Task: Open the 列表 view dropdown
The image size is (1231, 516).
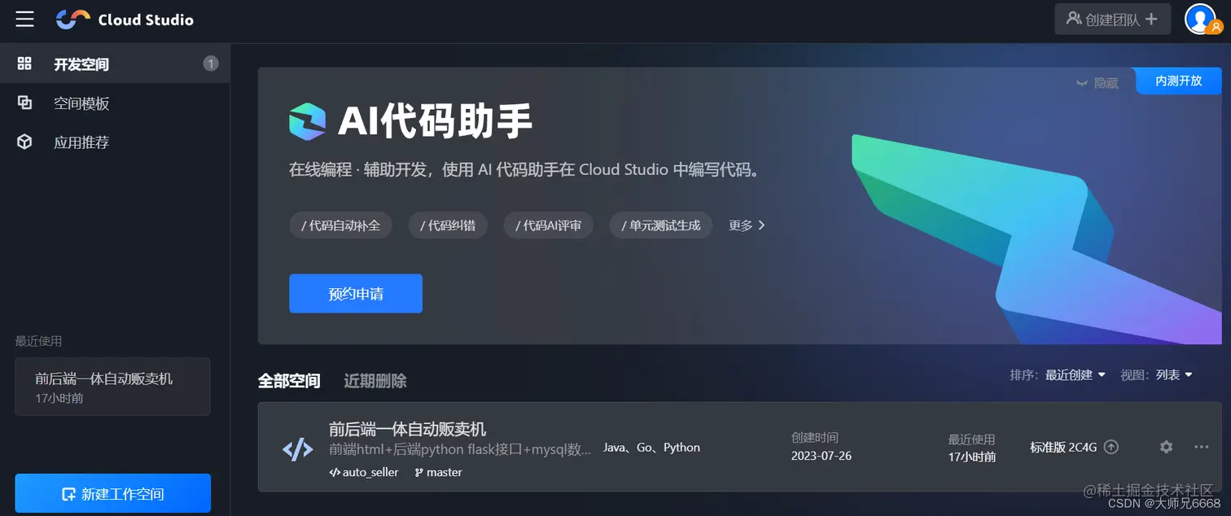Action: pos(1173,374)
